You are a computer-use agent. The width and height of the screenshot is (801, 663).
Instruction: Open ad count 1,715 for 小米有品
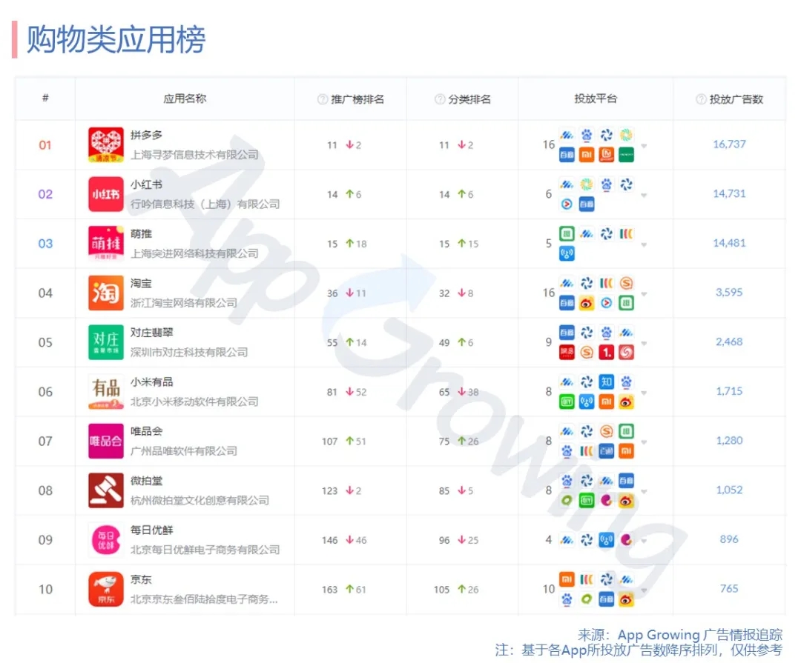[x=729, y=391]
